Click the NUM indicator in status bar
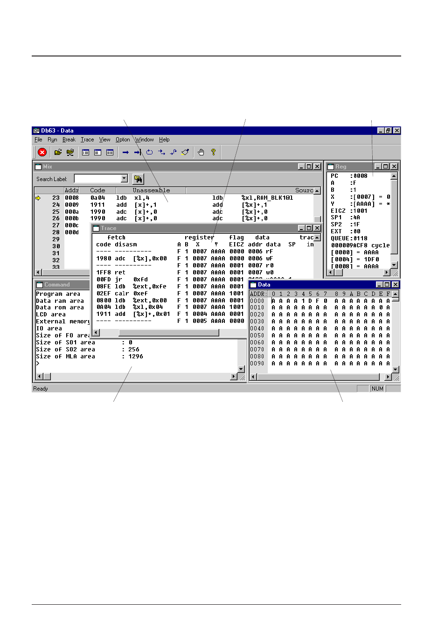 coord(377,389)
